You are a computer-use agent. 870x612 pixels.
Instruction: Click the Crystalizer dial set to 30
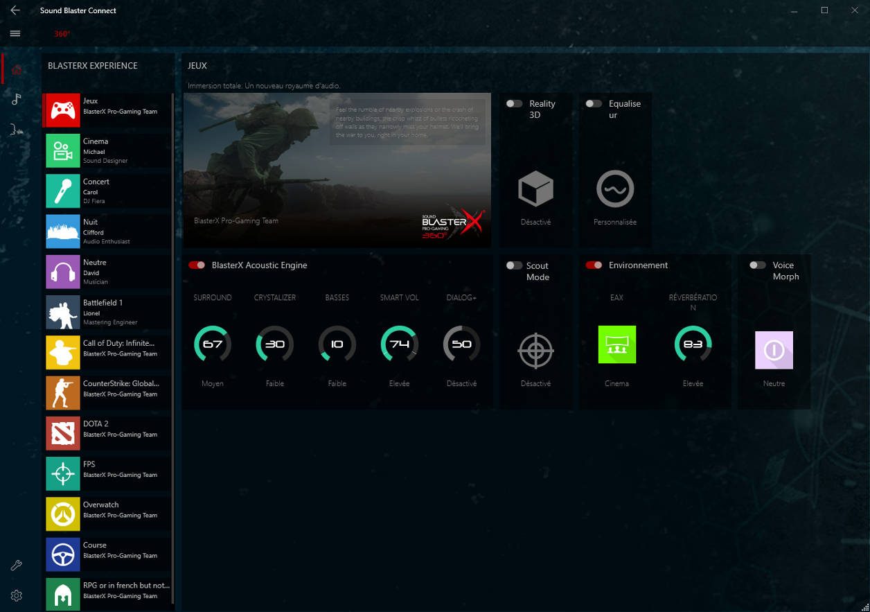tap(275, 344)
